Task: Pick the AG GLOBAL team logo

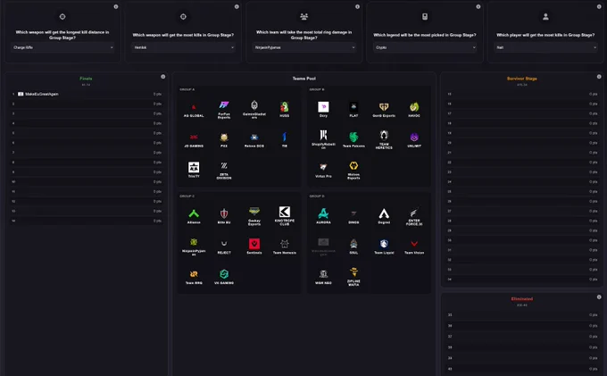Action: click(x=194, y=107)
